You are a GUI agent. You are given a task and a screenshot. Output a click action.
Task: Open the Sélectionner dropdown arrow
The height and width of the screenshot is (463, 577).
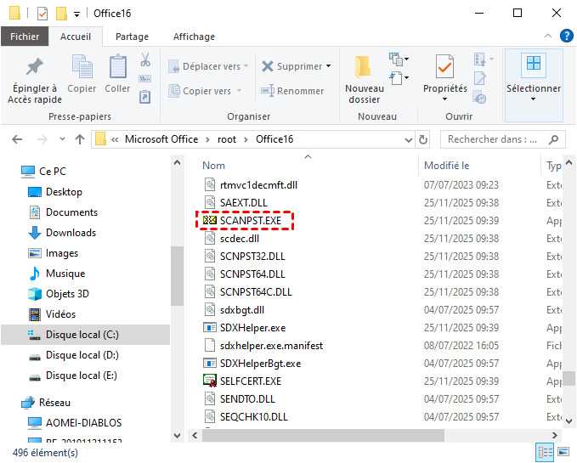(533, 99)
